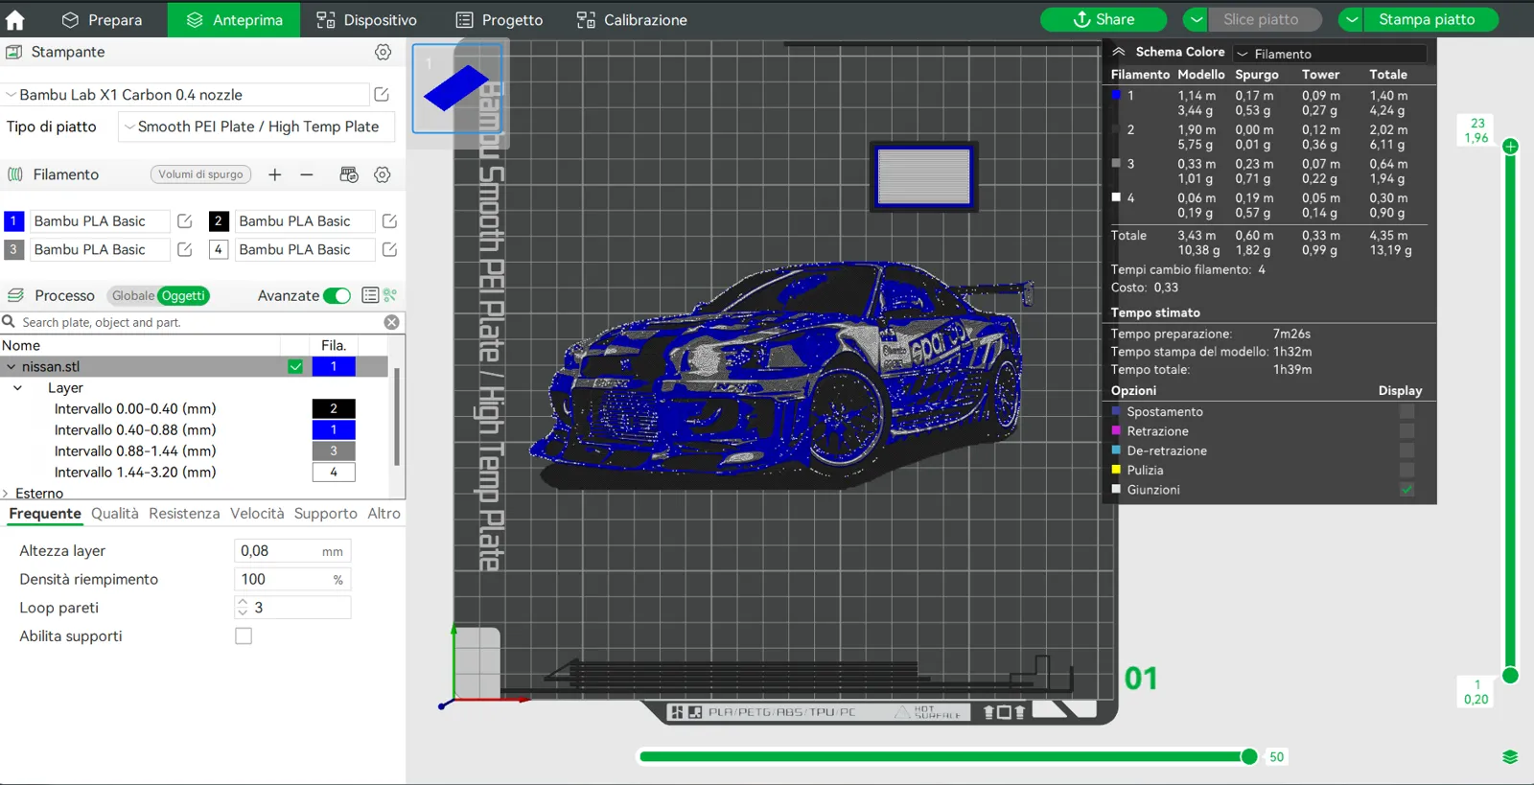Open printer settings gear icon
1534x785 pixels.
click(x=383, y=52)
